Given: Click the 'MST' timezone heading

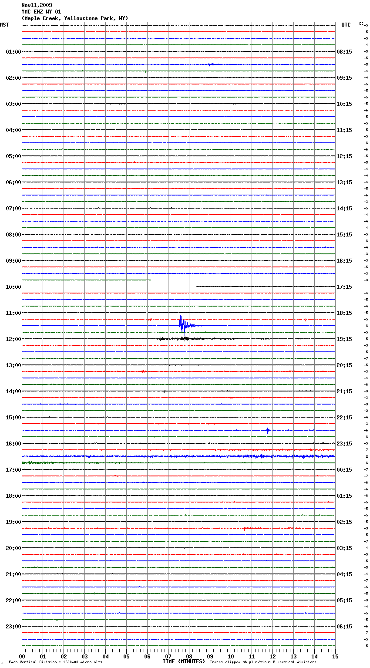Looking at the screenshot, I should click(4, 25).
